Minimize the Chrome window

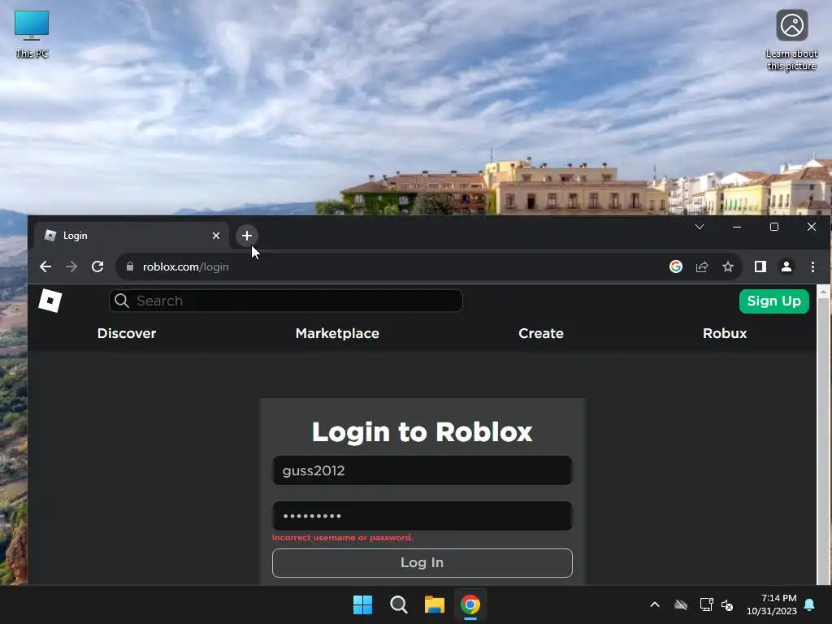pyautogui.click(x=736, y=227)
